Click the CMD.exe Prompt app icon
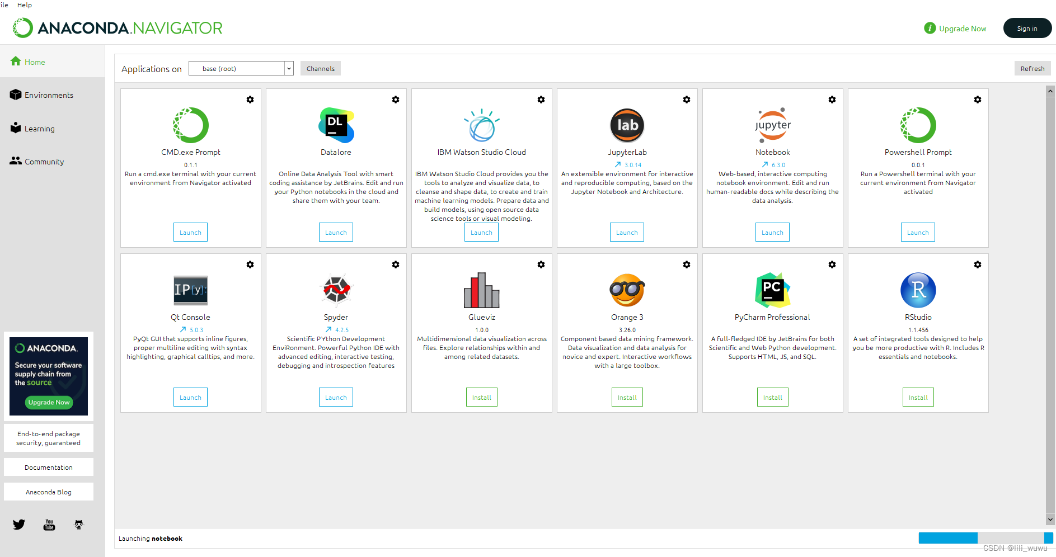Image resolution: width=1056 pixels, height=557 pixels. [x=191, y=125]
